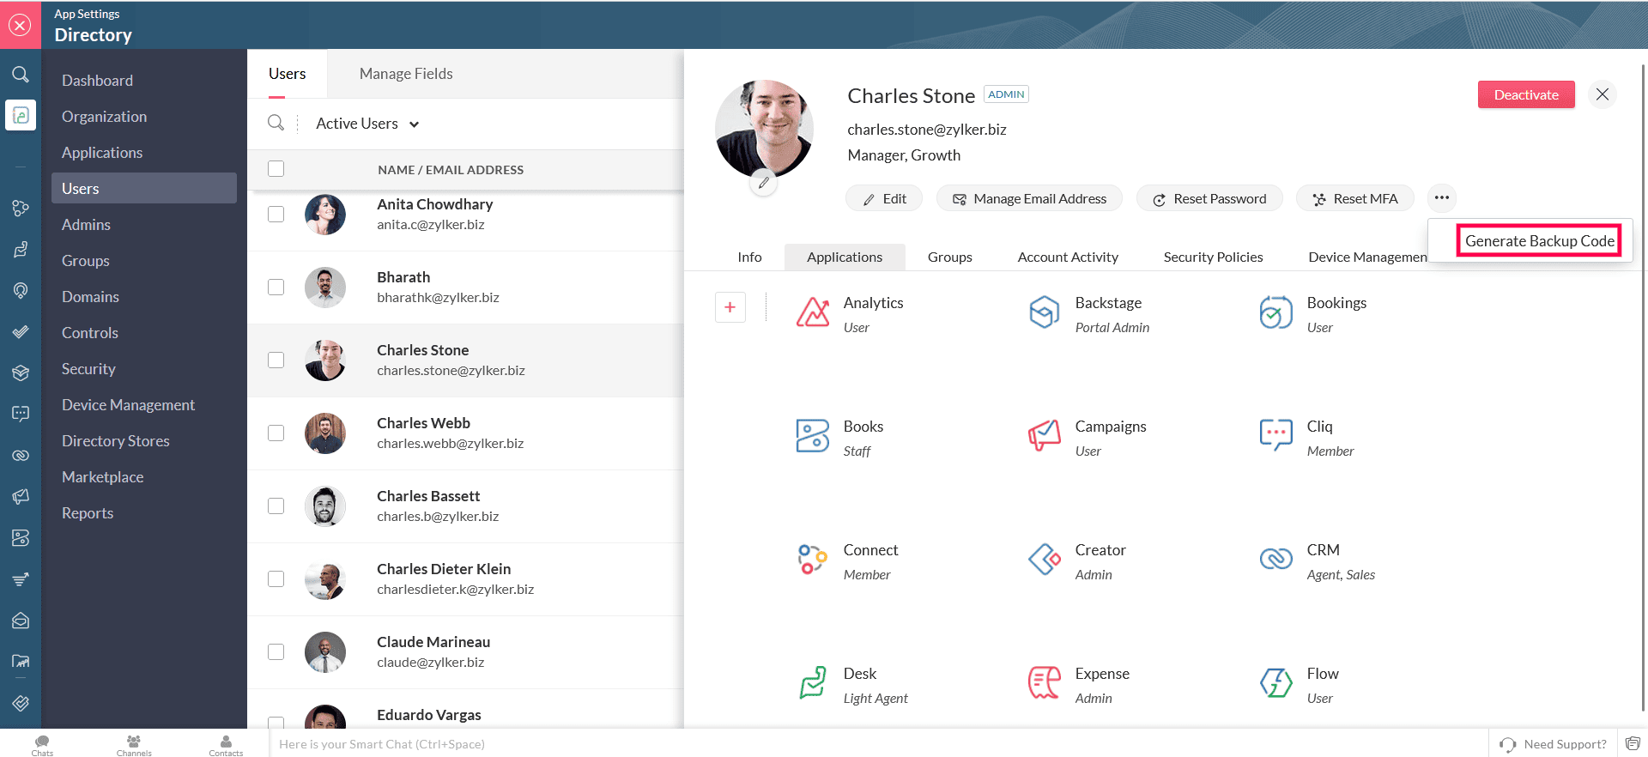Select the Claude Marineau user row name

coord(433,642)
